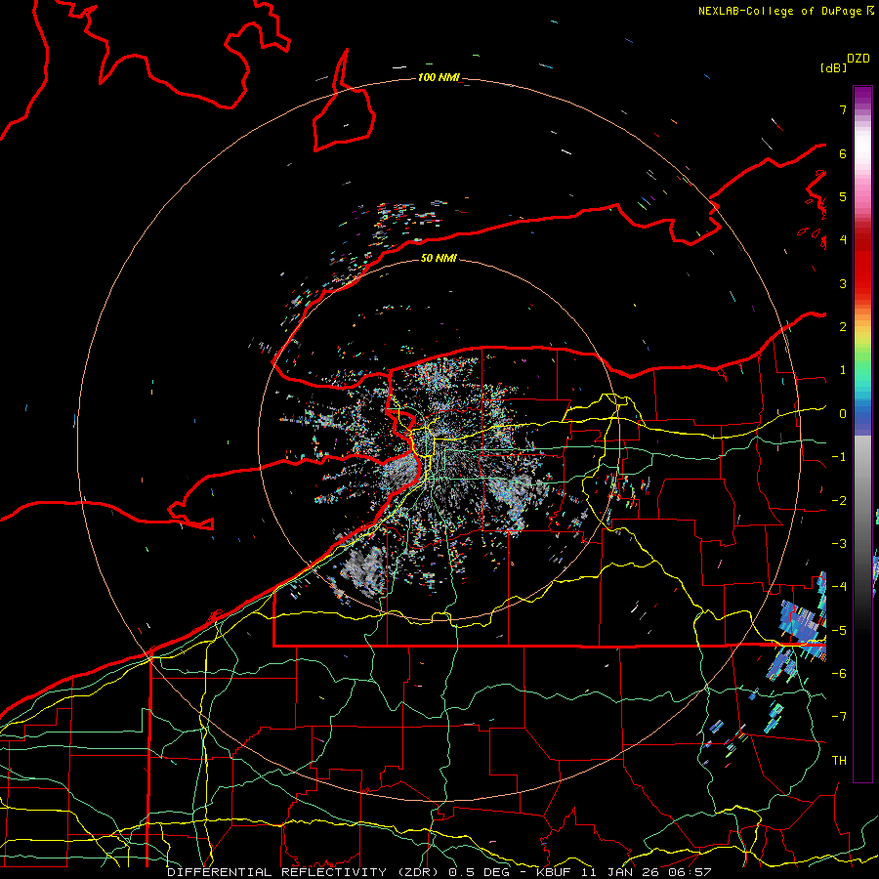Click the 3 dB value on legend

[843, 283]
